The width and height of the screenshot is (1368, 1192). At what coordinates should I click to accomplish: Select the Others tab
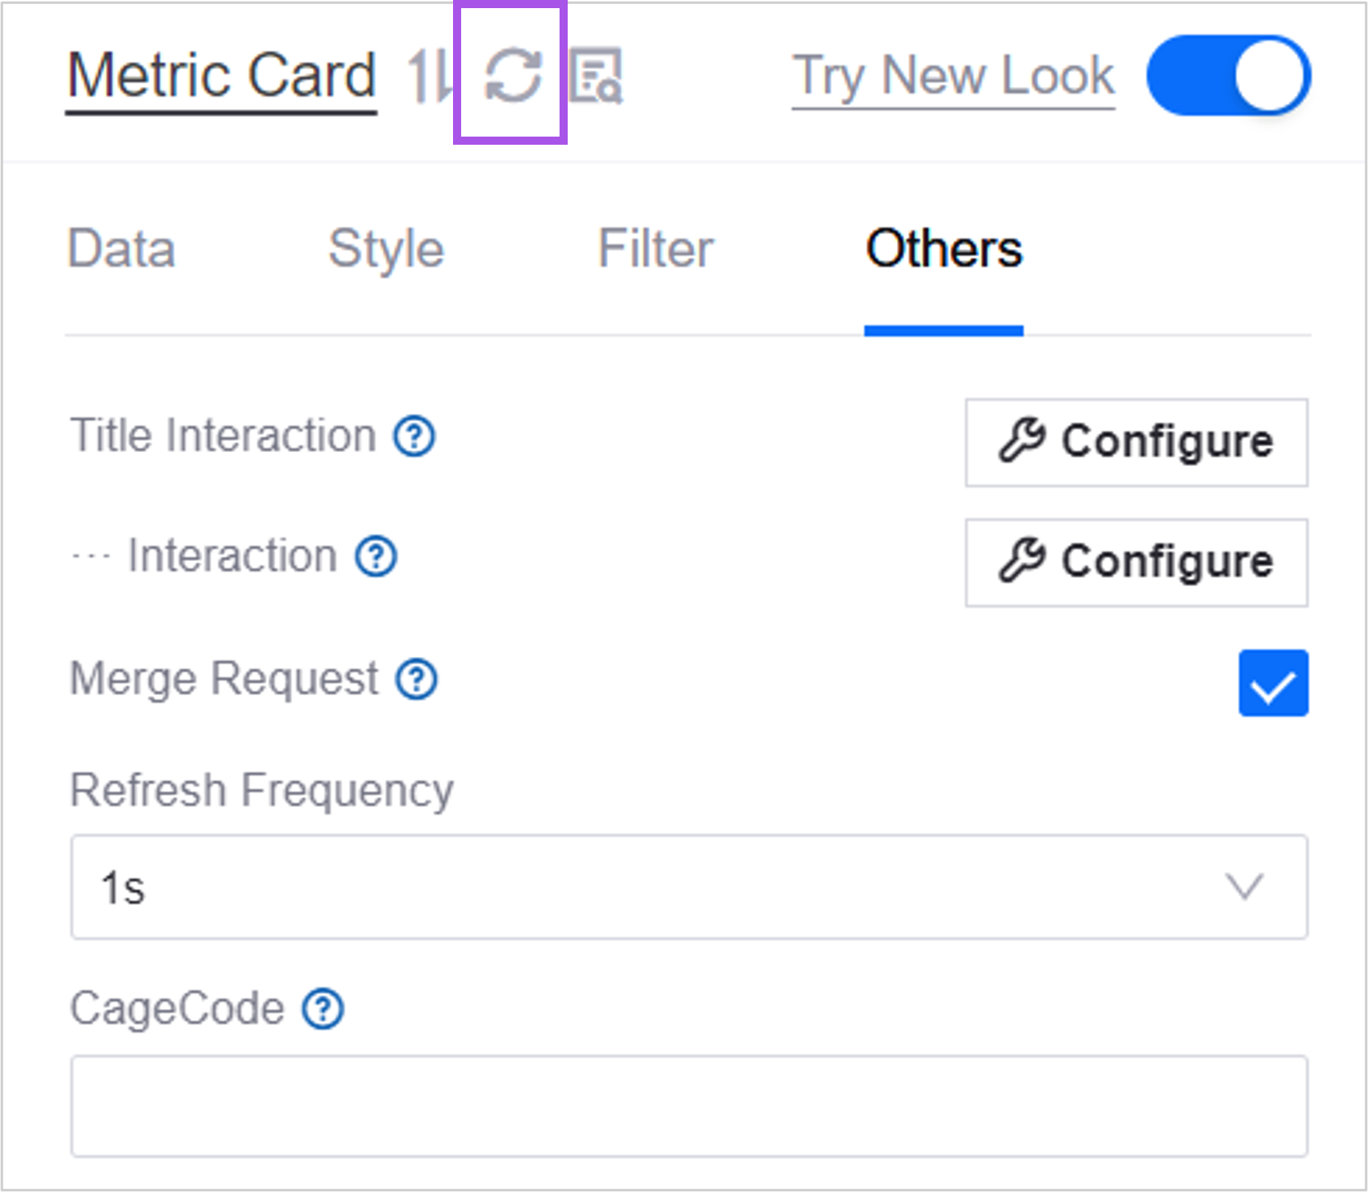click(x=943, y=249)
